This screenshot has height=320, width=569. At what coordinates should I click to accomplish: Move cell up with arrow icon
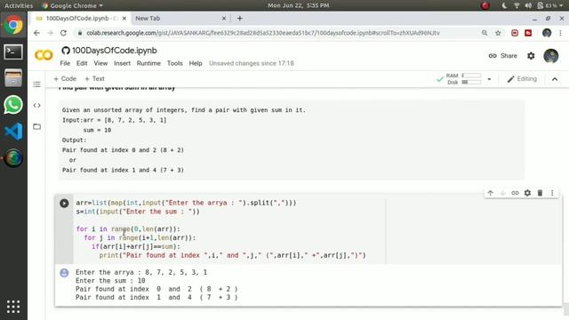(490, 193)
